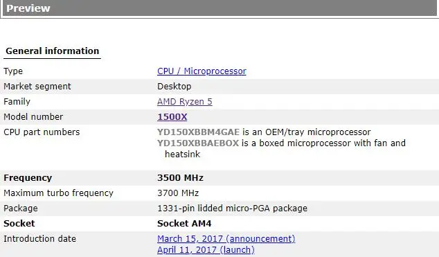439x257 pixels.
Task: Click the 3500 MHz frequency value
Action: [180, 178]
